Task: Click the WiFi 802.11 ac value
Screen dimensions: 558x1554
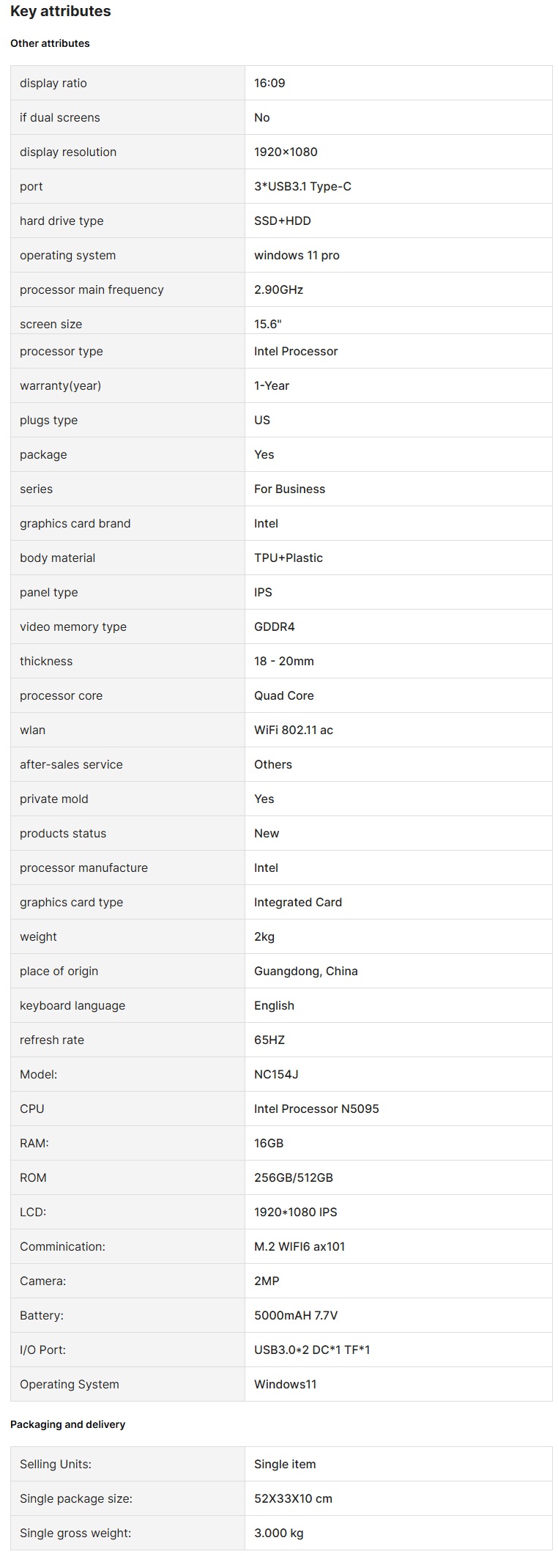Action: click(x=293, y=730)
